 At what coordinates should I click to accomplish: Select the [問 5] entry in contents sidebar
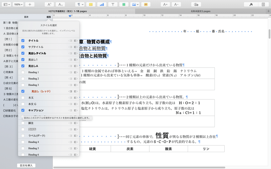point(8,89)
